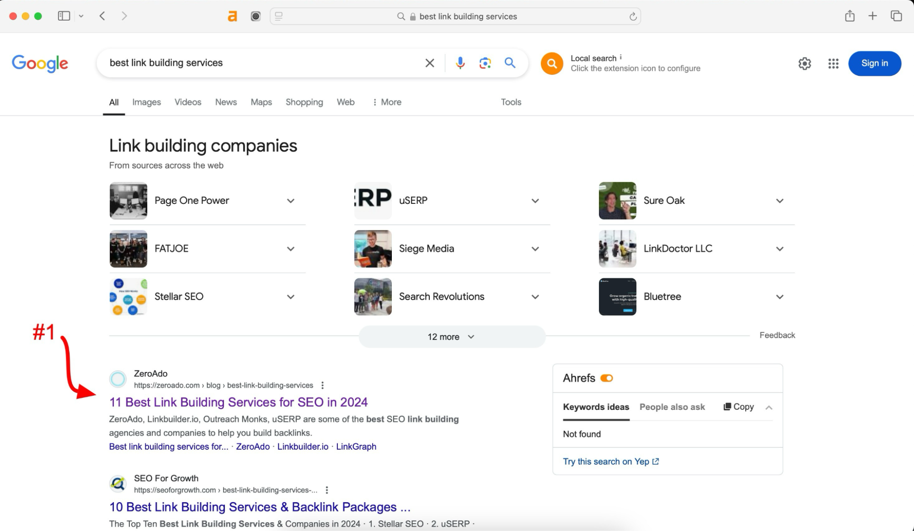Image resolution: width=914 pixels, height=531 pixels.
Task: Collapse the Ahrefs panel with the chevron
Action: coord(769,408)
